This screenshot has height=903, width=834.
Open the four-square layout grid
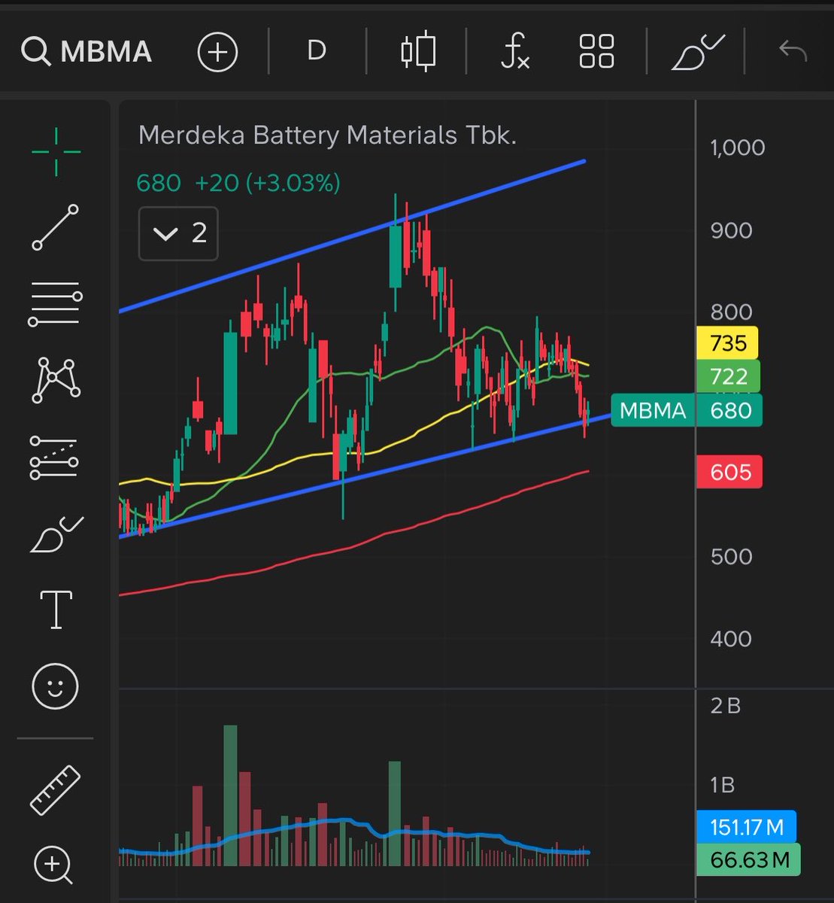tap(596, 51)
